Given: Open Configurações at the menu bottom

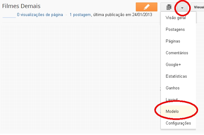Looking at the screenshot, I should coord(178,123).
